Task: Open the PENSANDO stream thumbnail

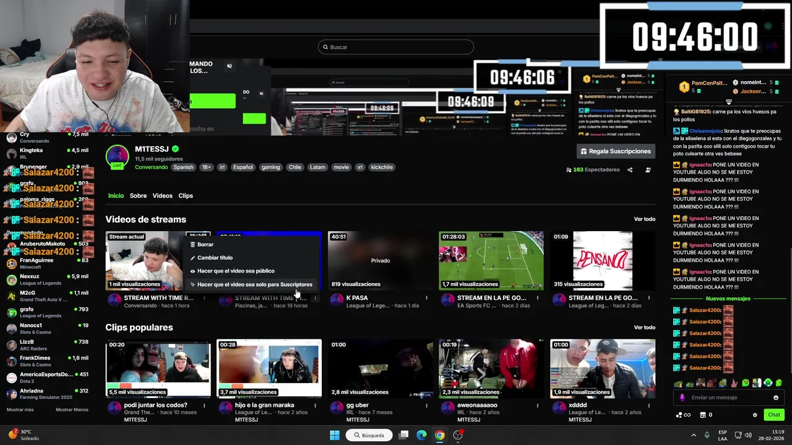Action: pos(603,261)
